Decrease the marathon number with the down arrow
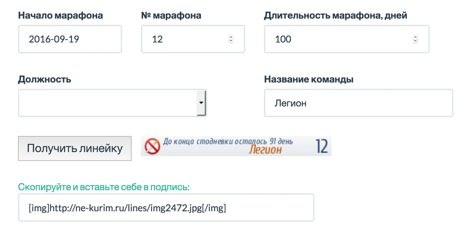The image size is (470, 233). pyautogui.click(x=231, y=41)
